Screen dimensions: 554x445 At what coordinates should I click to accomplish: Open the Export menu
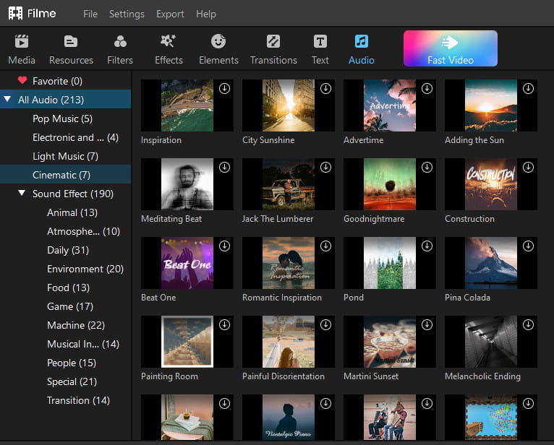tap(170, 14)
